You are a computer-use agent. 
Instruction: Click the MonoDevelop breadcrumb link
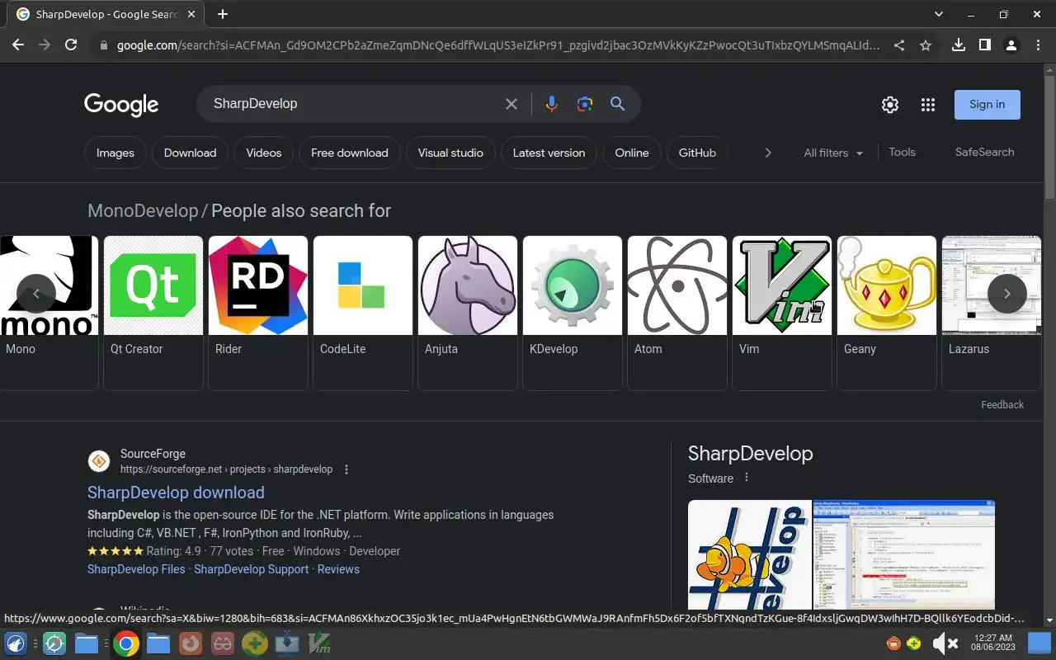143,211
